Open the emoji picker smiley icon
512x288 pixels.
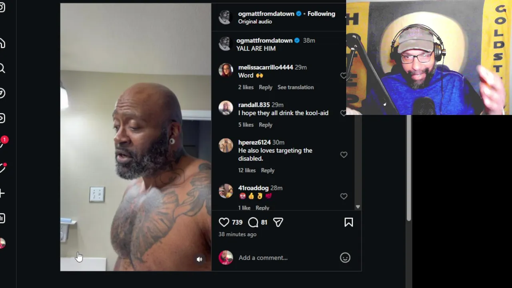pos(345,258)
